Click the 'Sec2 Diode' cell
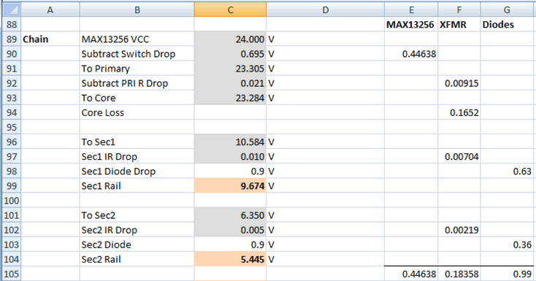536x281 pixels. pyautogui.click(x=137, y=245)
